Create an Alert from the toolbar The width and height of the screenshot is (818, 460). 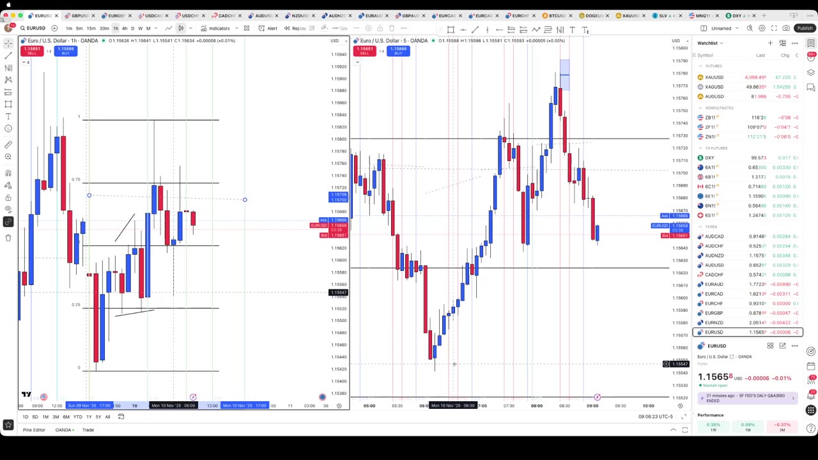click(x=268, y=28)
